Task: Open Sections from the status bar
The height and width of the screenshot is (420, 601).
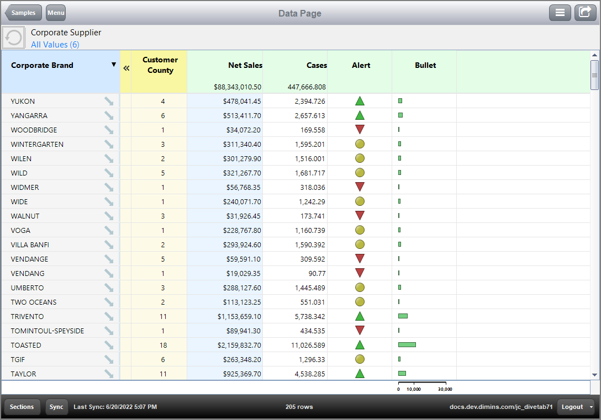Action: [22, 407]
